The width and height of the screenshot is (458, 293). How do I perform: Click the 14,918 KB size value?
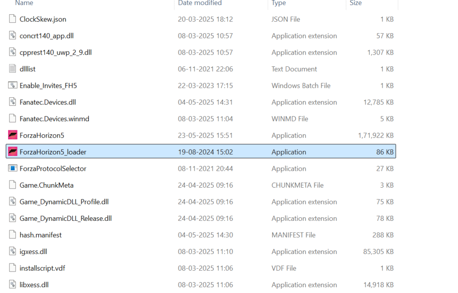pos(378,285)
